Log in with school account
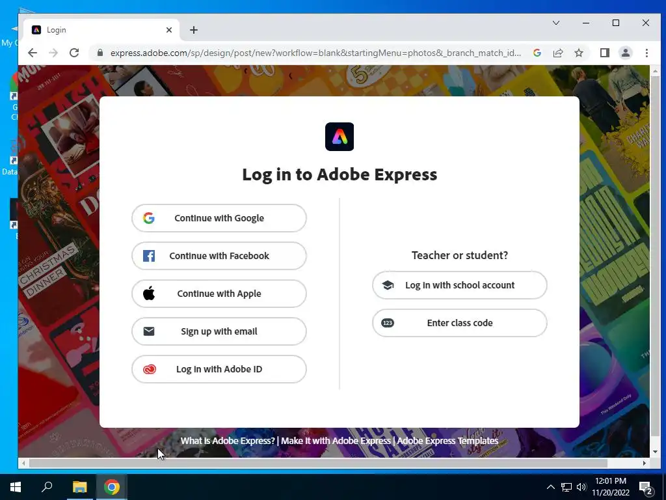The height and width of the screenshot is (500, 666). [x=460, y=285]
